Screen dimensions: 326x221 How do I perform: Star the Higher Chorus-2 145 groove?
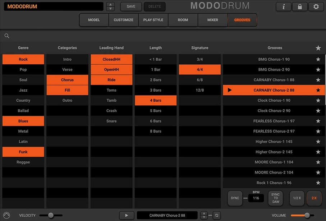point(318,152)
